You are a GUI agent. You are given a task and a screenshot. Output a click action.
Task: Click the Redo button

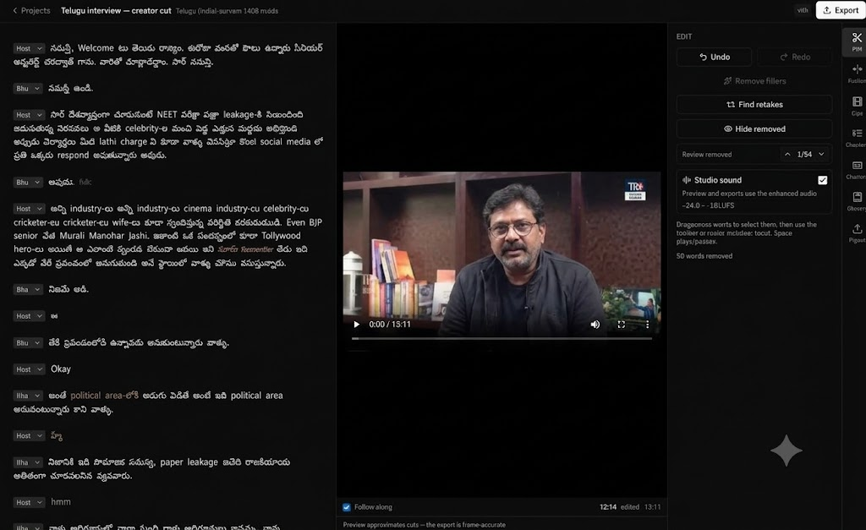point(795,57)
